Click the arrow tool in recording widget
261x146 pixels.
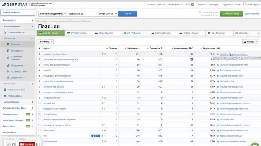coord(8,144)
